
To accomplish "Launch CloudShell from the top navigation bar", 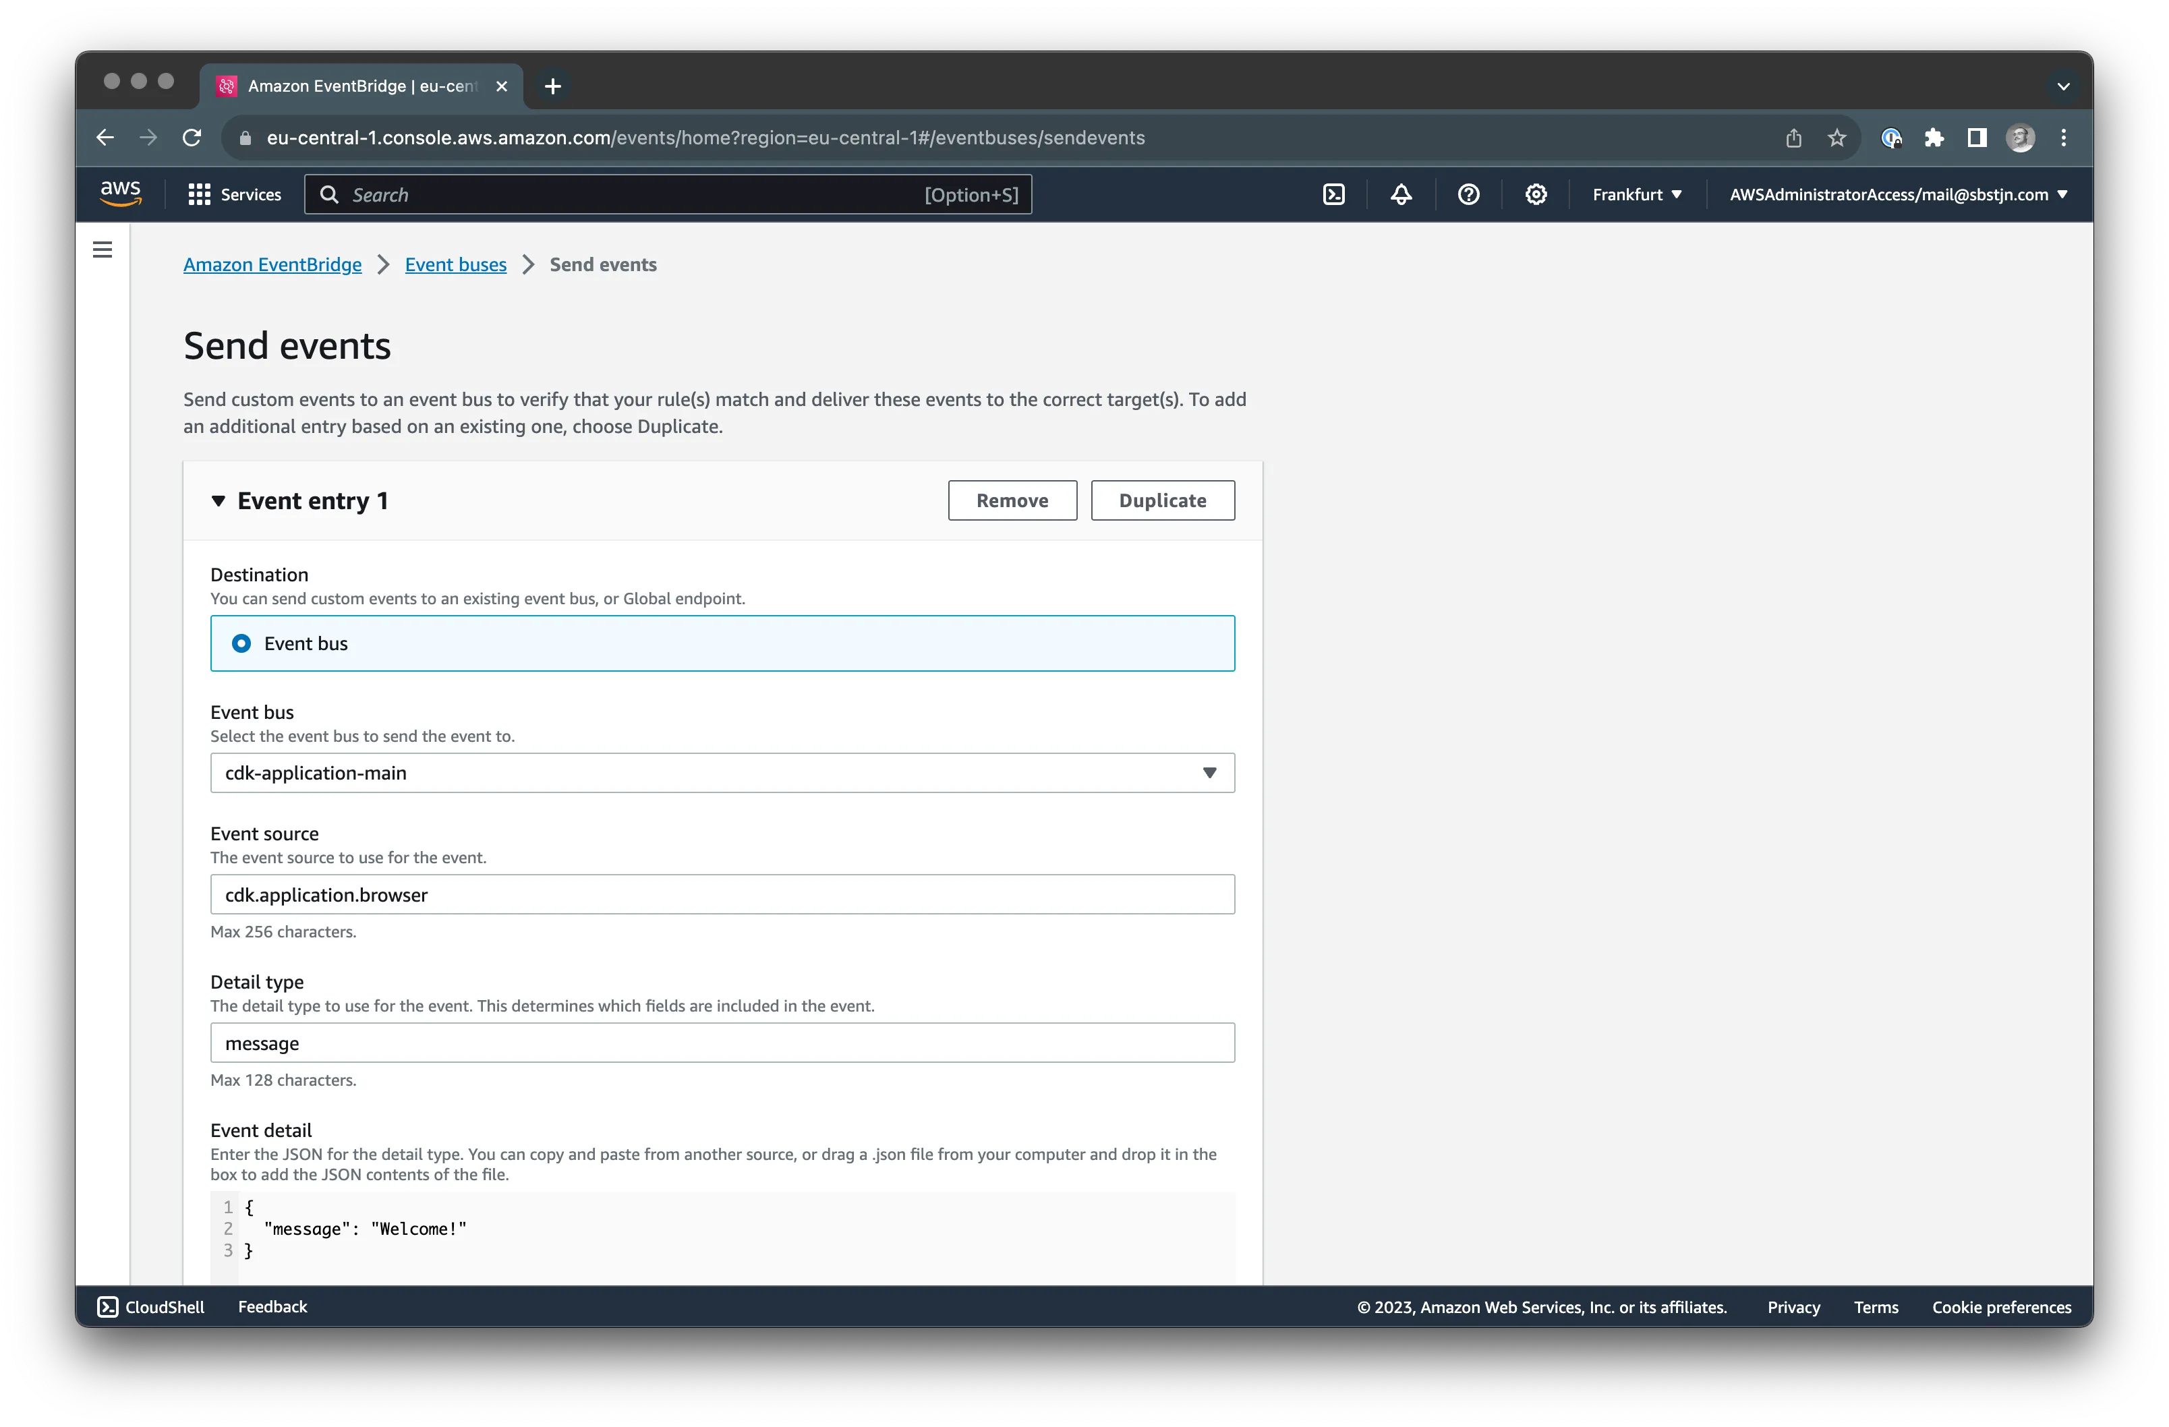I will click(1333, 194).
